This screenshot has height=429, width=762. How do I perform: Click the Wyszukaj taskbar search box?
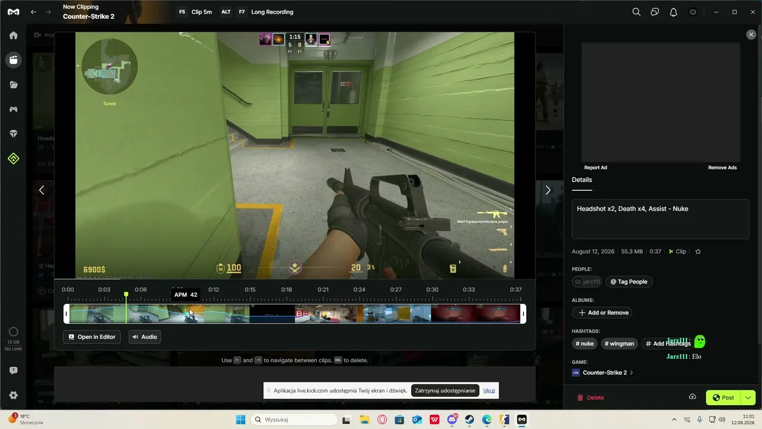coord(294,419)
